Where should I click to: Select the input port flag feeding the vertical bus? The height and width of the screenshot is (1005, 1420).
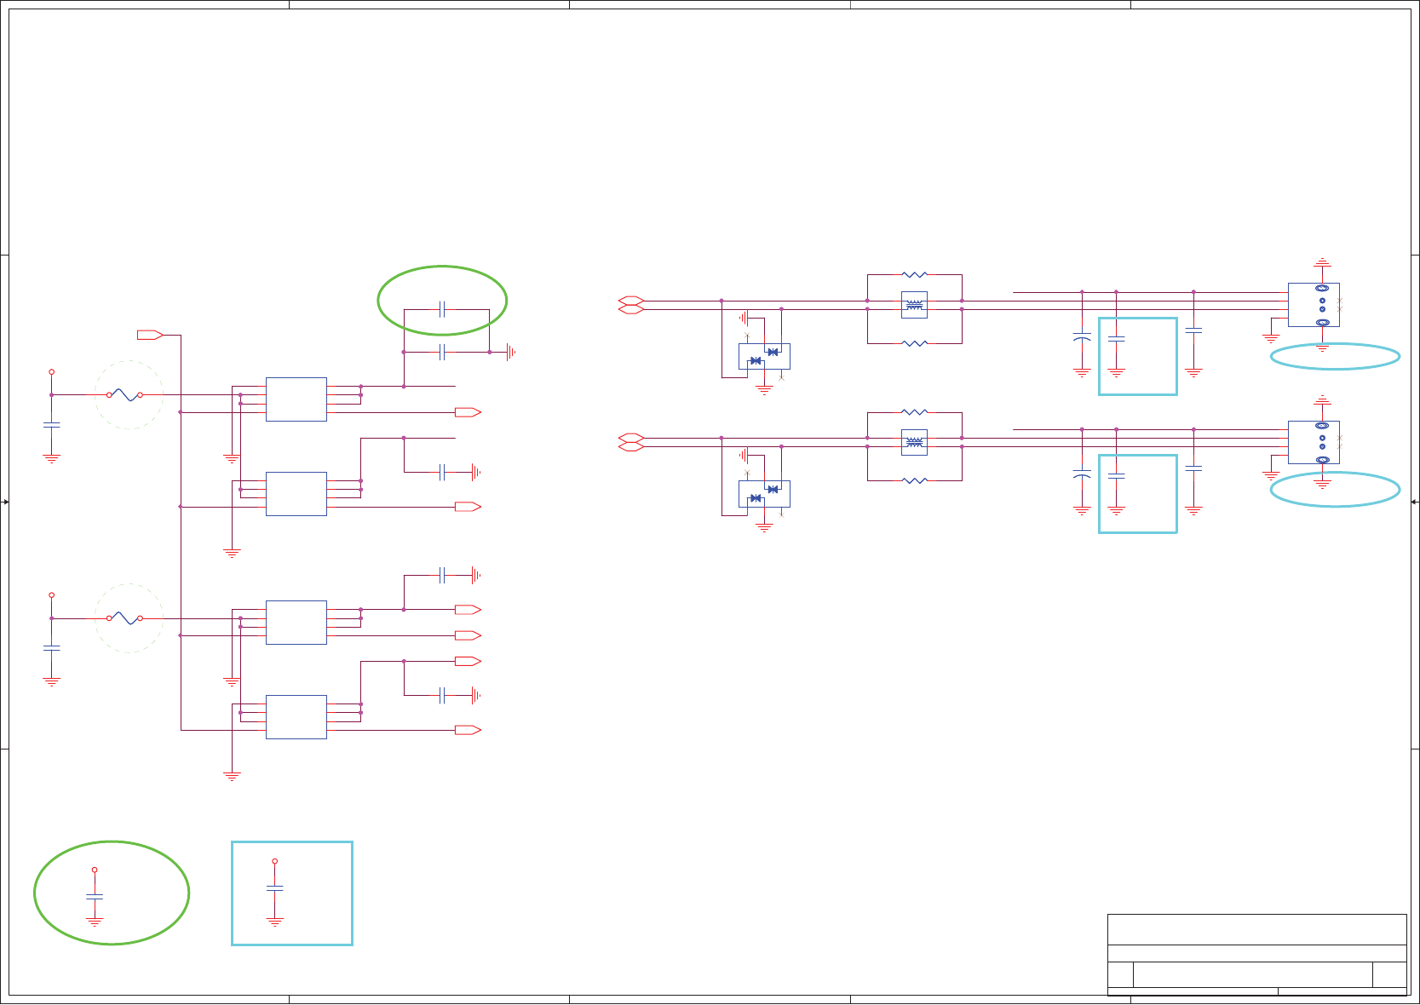[150, 335]
